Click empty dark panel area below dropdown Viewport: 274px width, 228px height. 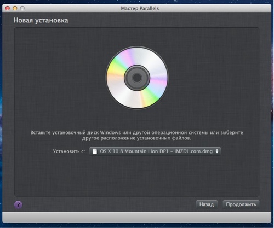(x=136, y=175)
